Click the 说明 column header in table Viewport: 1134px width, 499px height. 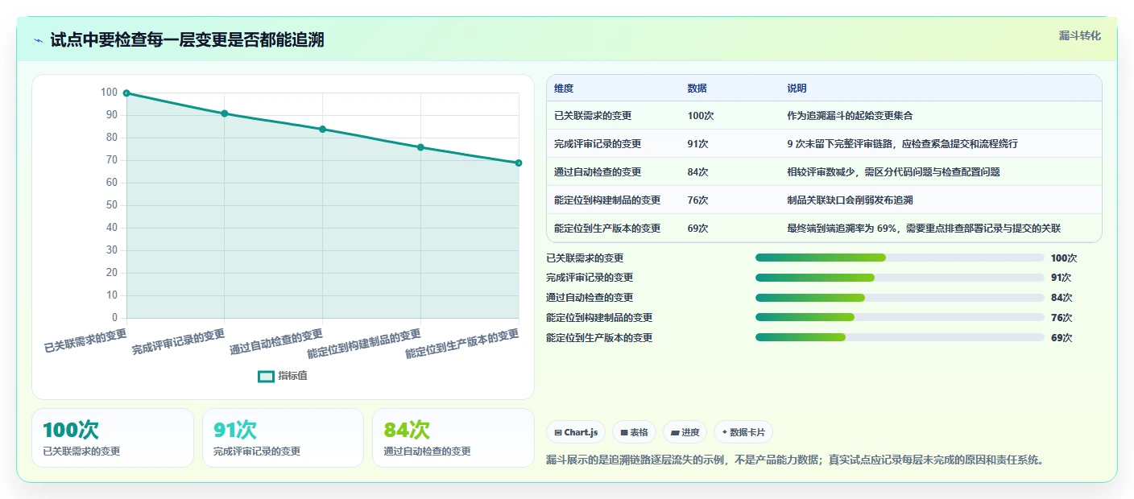[x=797, y=89]
